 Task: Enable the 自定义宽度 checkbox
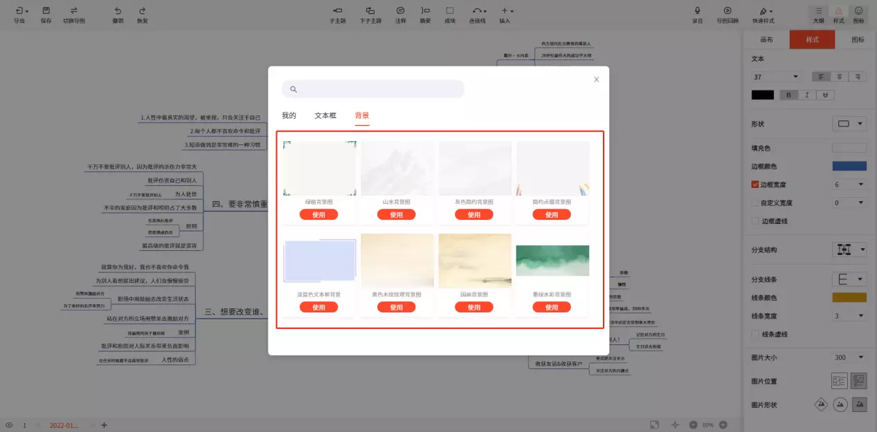point(755,203)
